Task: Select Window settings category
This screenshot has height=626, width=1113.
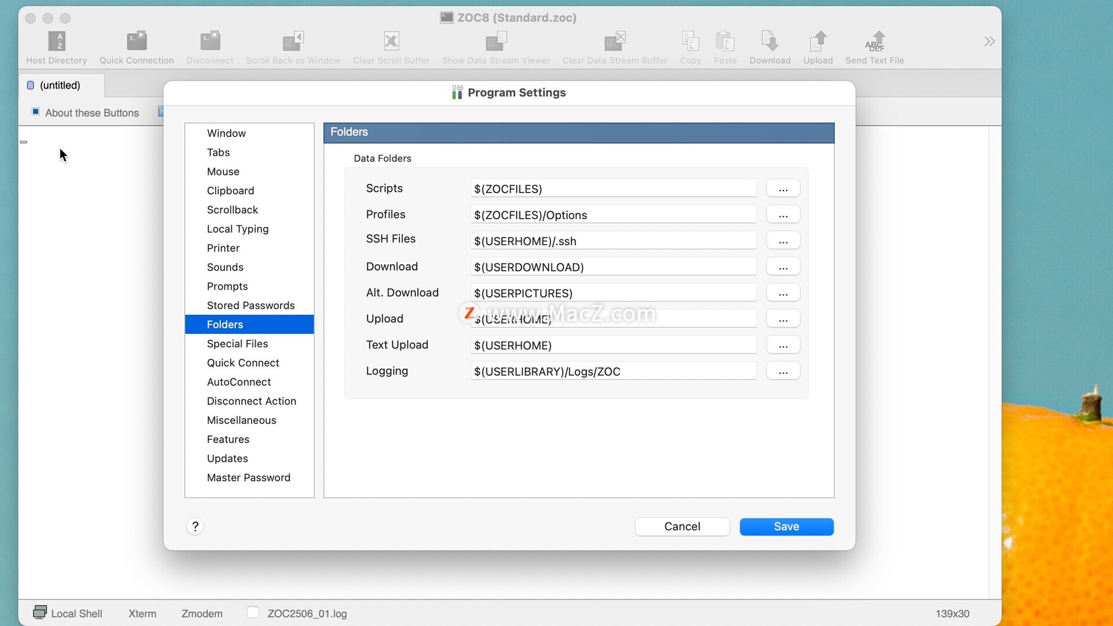Action: 249,133
